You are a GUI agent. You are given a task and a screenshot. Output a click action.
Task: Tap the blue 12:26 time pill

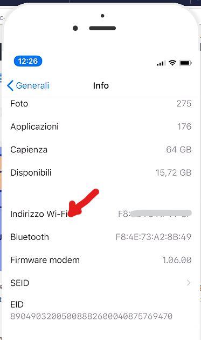coord(28,61)
